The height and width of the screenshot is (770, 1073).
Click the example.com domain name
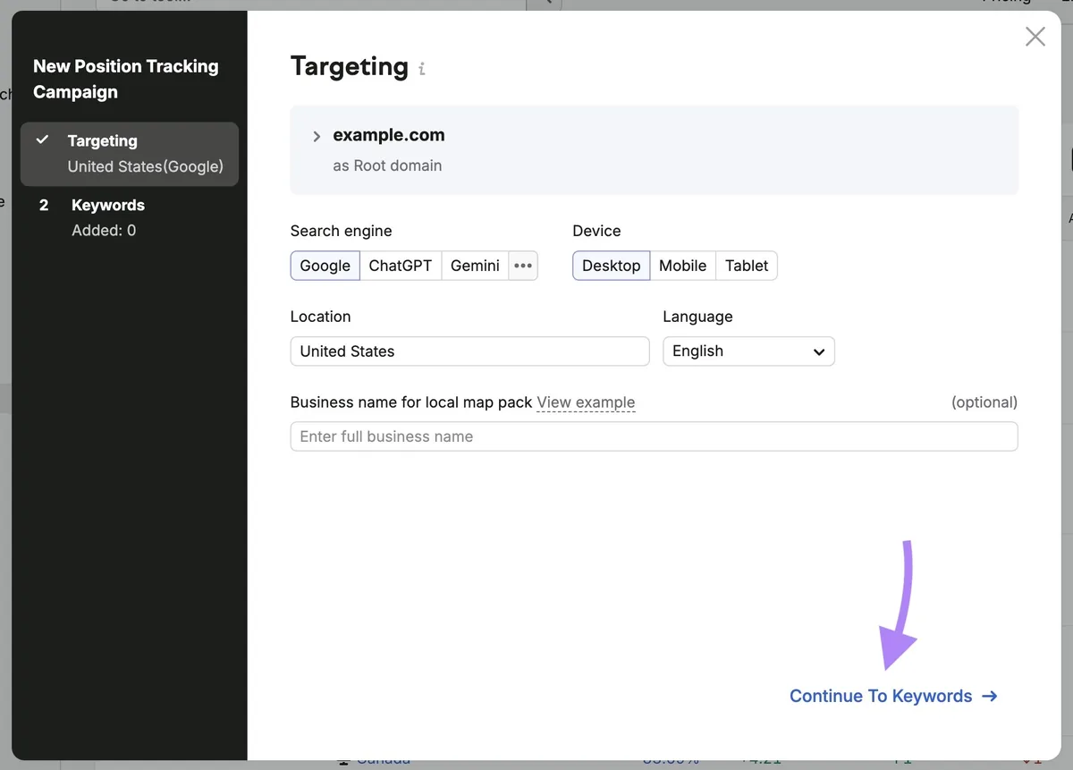389,135
